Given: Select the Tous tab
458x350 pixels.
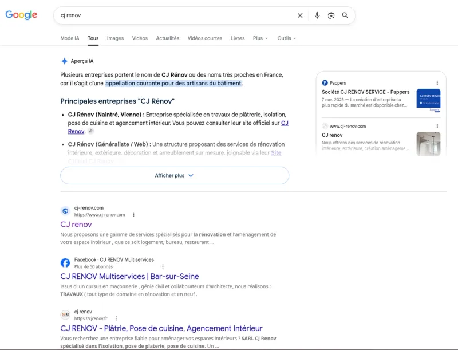Looking at the screenshot, I should (x=93, y=38).
